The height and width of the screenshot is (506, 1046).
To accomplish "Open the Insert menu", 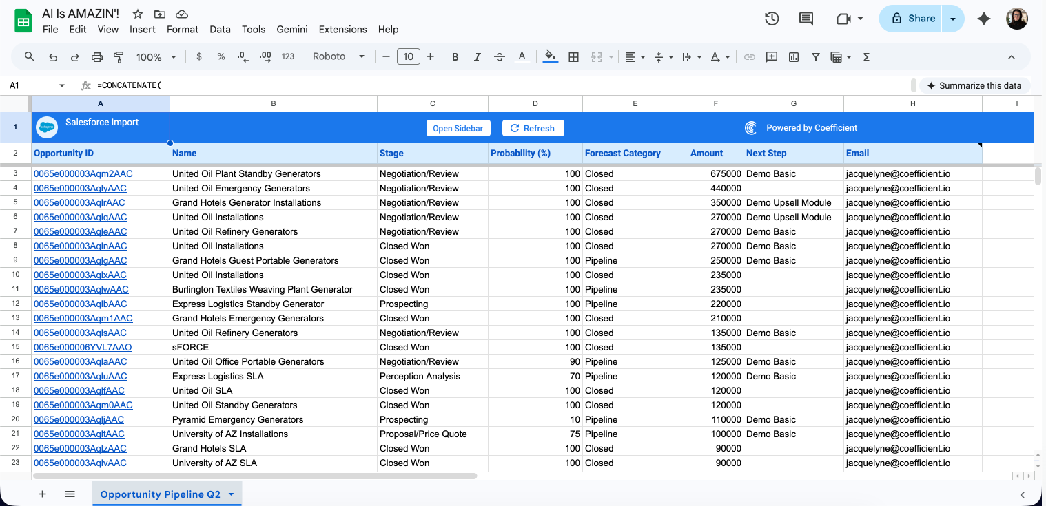I will tap(143, 30).
